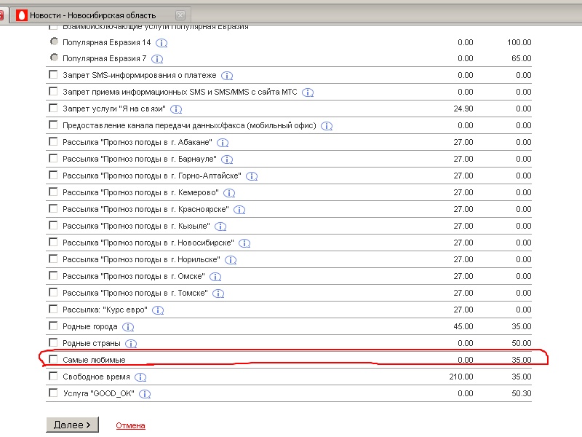Click info icon next to Услуга "GOOD_OK"
The height and width of the screenshot is (437, 582).
click(x=145, y=394)
